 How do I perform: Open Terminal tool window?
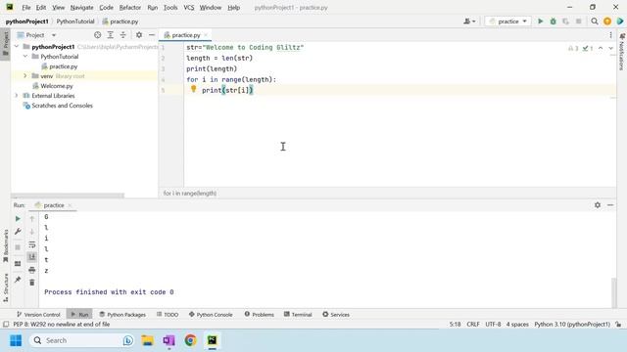[298, 315]
